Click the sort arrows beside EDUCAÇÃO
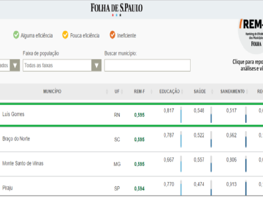The width and height of the screenshot is (263, 197). click(x=182, y=91)
